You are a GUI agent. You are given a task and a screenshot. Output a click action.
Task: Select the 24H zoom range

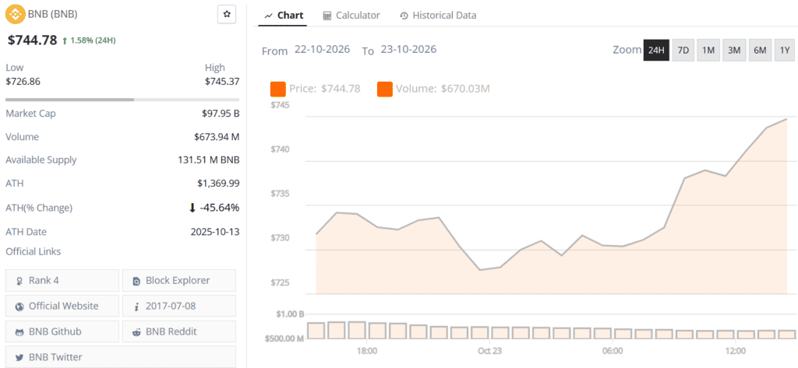656,51
